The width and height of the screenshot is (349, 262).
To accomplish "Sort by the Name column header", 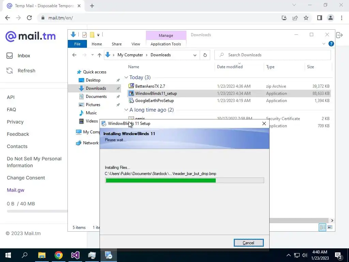I will [134, 67].
